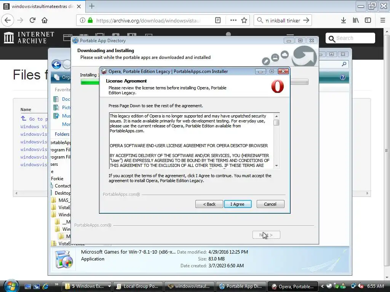Click the Explorer window Back arrow button
390x292 pixels.
tap(56, 65)
